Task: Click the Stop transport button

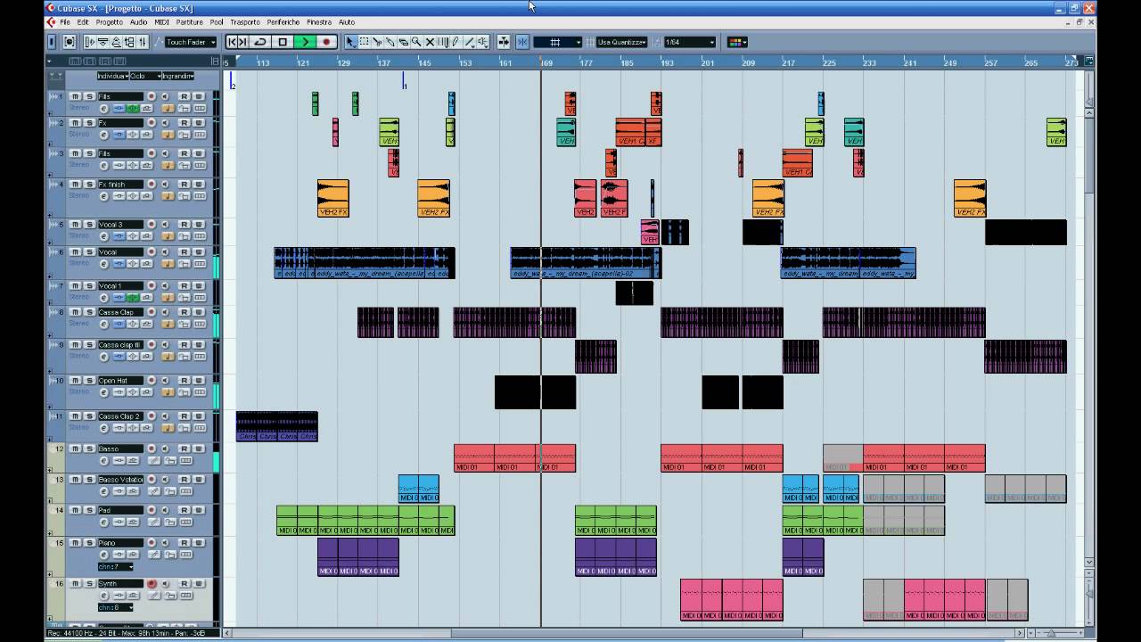Action: [x=283, y=42]
